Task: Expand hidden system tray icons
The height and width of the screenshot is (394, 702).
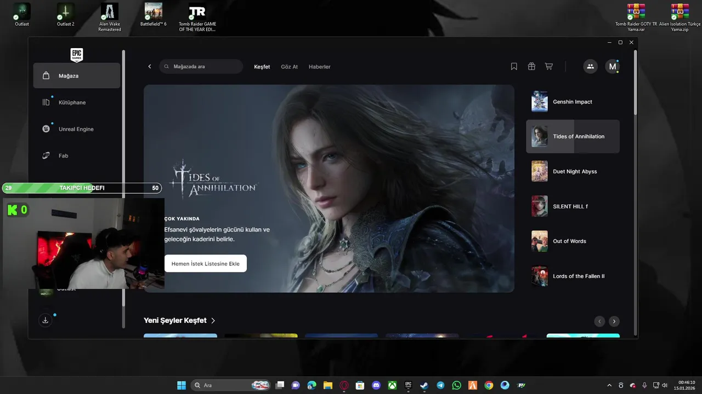Action: coord(609,385)
